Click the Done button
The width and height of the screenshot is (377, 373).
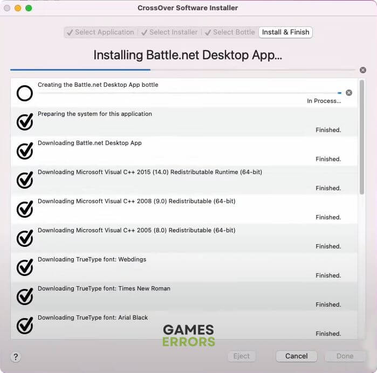tap(345, 356)
